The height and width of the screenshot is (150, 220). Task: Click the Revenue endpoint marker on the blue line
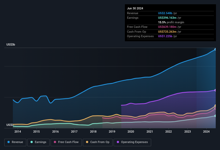215,49
